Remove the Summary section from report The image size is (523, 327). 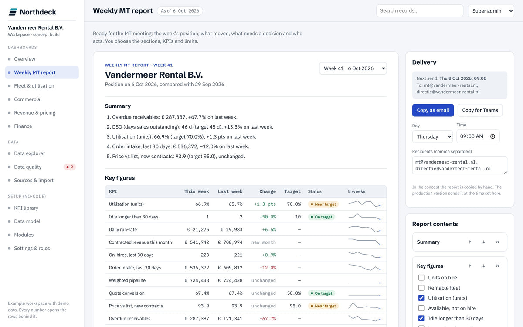(497, 242)
